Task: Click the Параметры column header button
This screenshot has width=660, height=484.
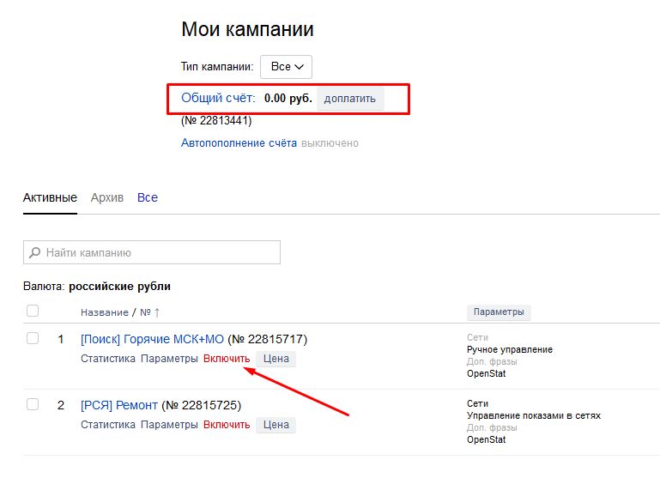Action: [x=499, y=312]
